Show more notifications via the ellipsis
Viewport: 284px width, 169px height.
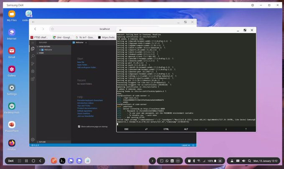[x=178, y=161]
